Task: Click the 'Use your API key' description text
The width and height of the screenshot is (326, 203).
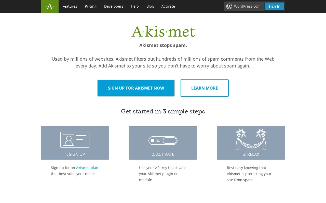Action: pyautogui.click(x=162, y=174)
